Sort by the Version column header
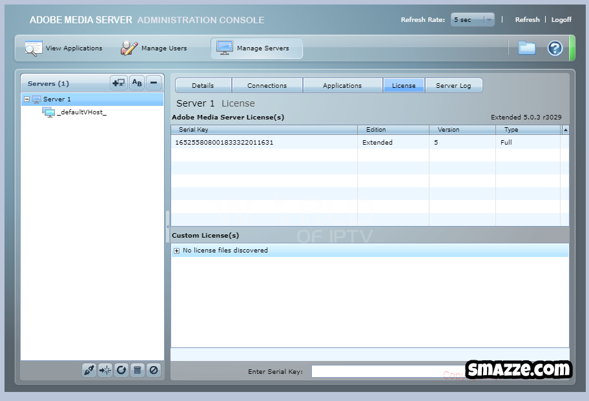This screenshot has height=401, width=589. point(462,130)
